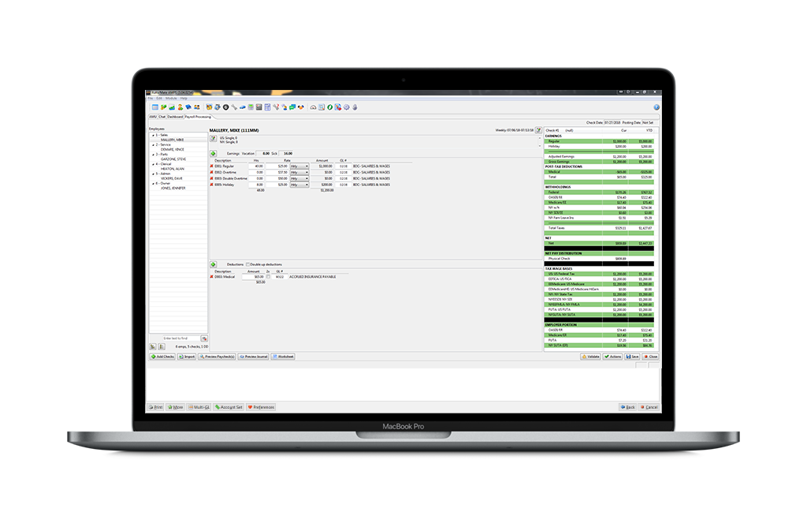Viewport: 807px width, 527px height.
Task: Click the handshake toolbar icon
Action: (x=301, y=107)
